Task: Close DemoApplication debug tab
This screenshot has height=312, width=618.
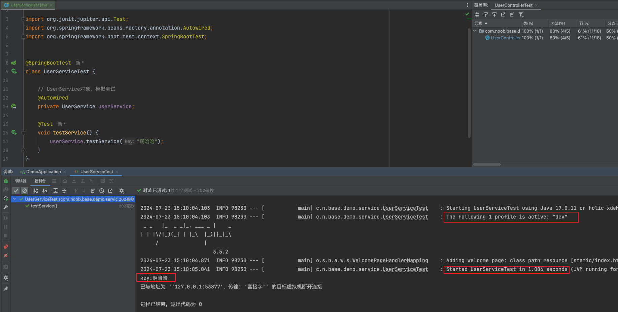Action: (65, 172)
